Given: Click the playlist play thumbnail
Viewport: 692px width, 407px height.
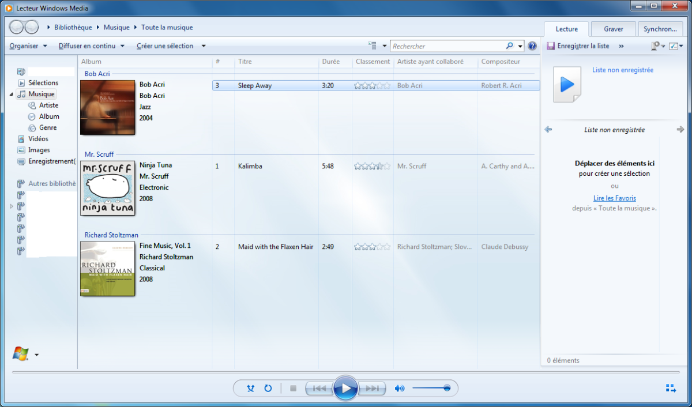Looking at the screenshot, I should 567,84.
